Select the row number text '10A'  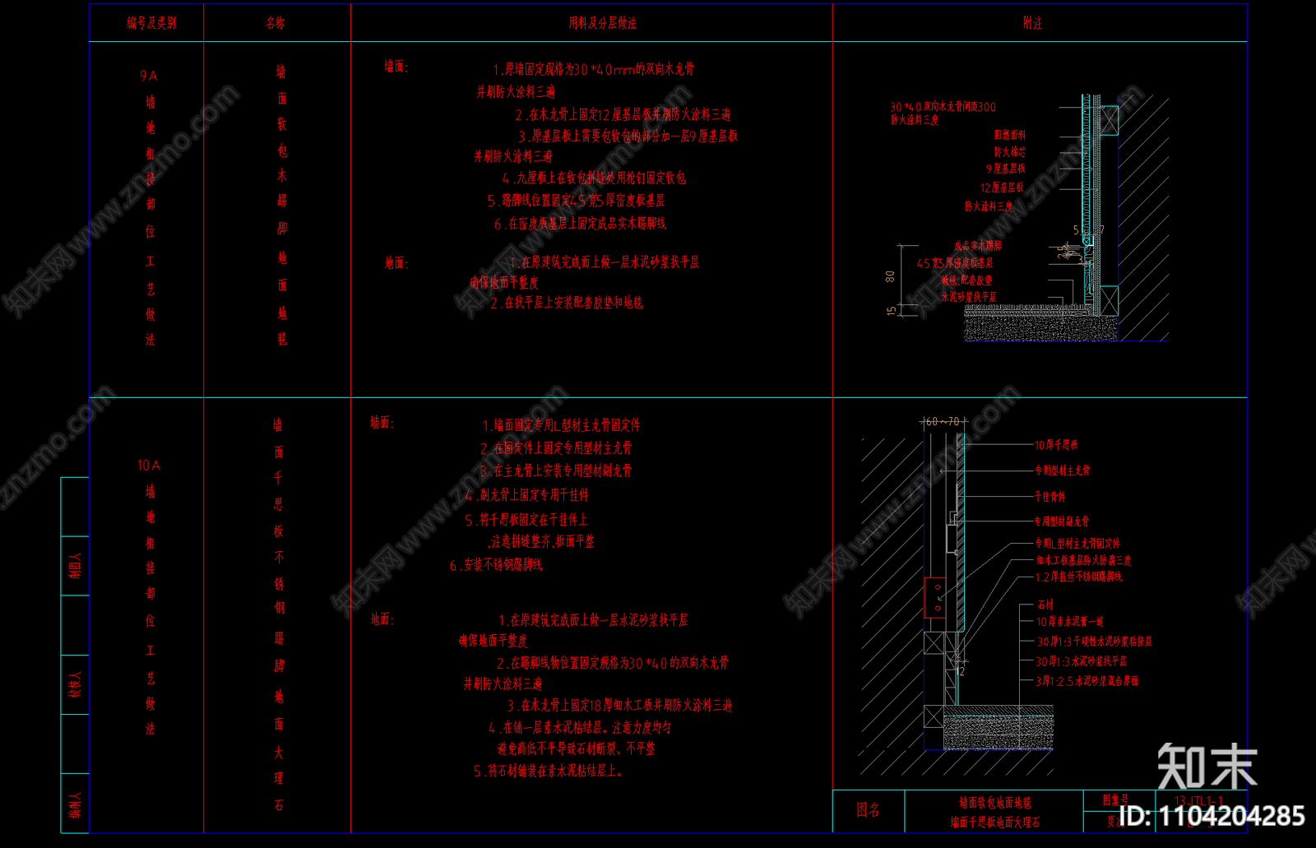click(149, 466)
